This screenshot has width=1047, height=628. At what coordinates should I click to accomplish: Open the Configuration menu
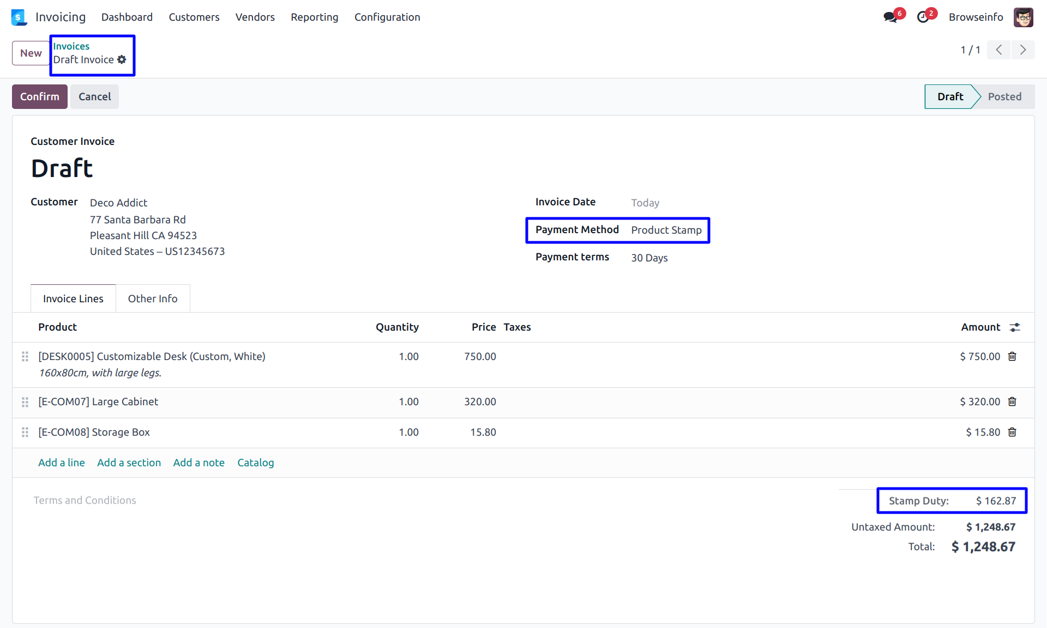click(387, 17)
